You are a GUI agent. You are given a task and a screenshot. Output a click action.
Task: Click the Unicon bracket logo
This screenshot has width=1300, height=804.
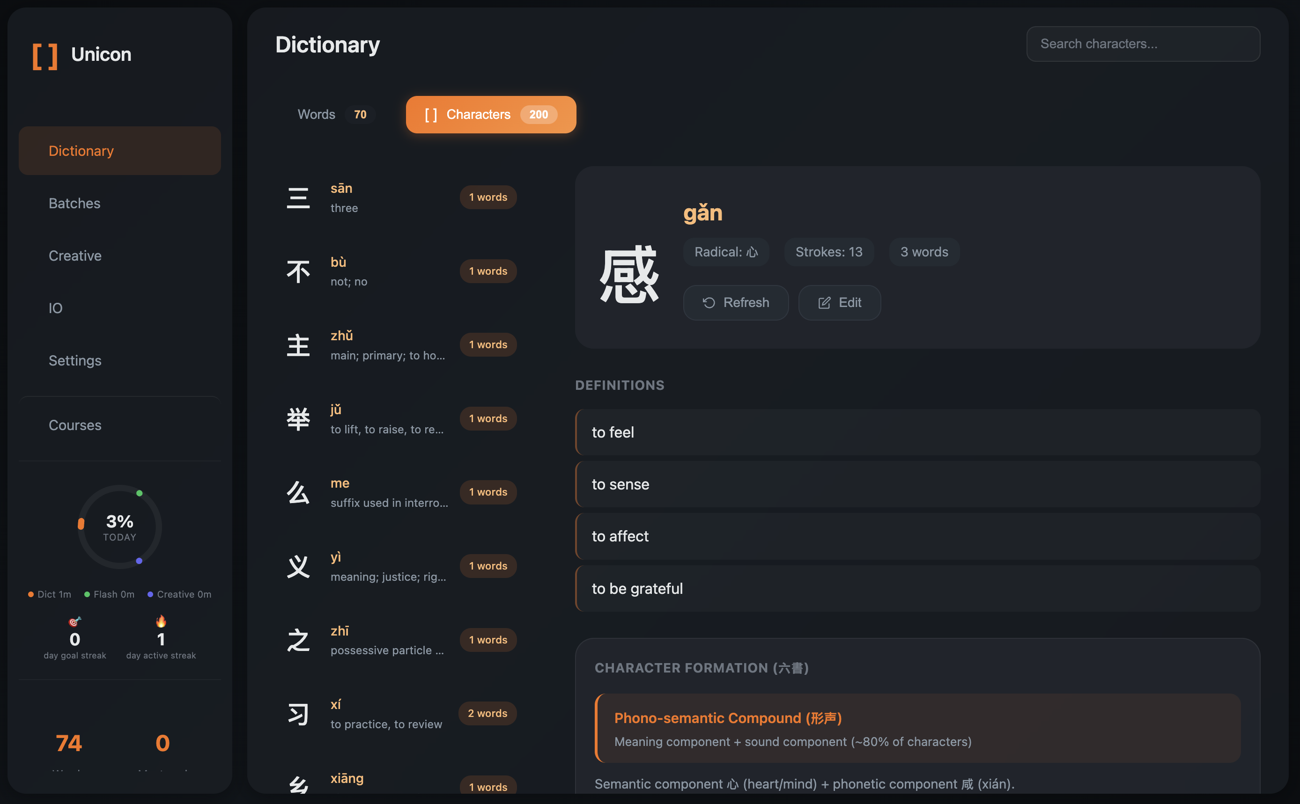[x=45, y=55]
